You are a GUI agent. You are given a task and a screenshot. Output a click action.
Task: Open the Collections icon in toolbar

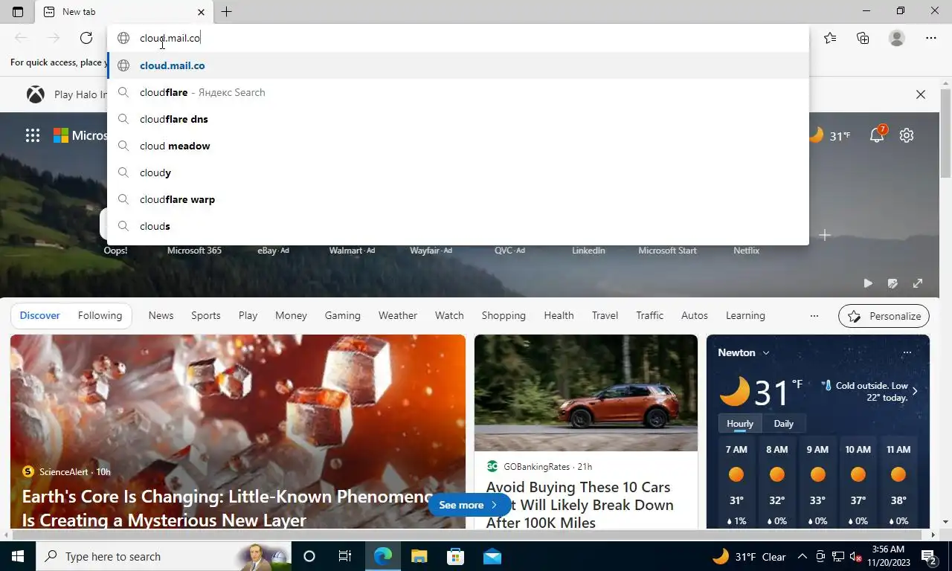[863, 38]
